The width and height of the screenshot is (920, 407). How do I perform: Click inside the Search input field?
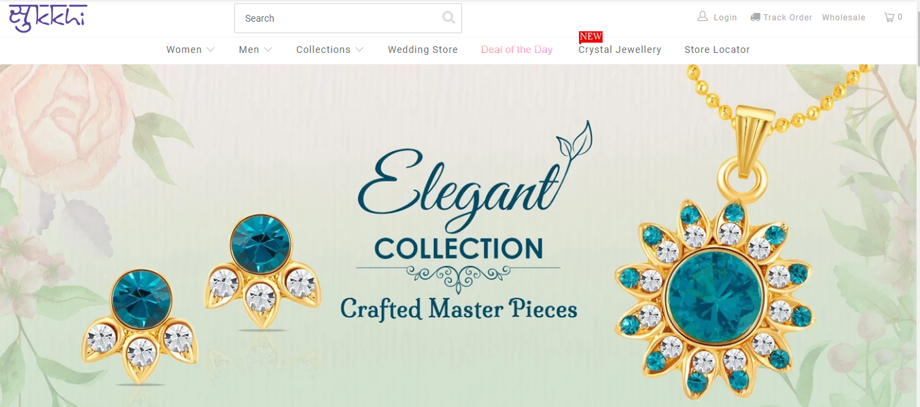coord(338,18)
